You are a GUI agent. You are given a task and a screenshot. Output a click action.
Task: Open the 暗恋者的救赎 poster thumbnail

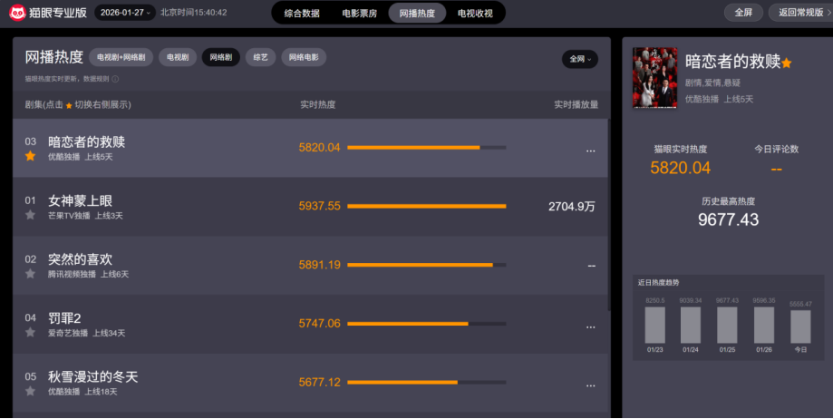tap(654, 77)
